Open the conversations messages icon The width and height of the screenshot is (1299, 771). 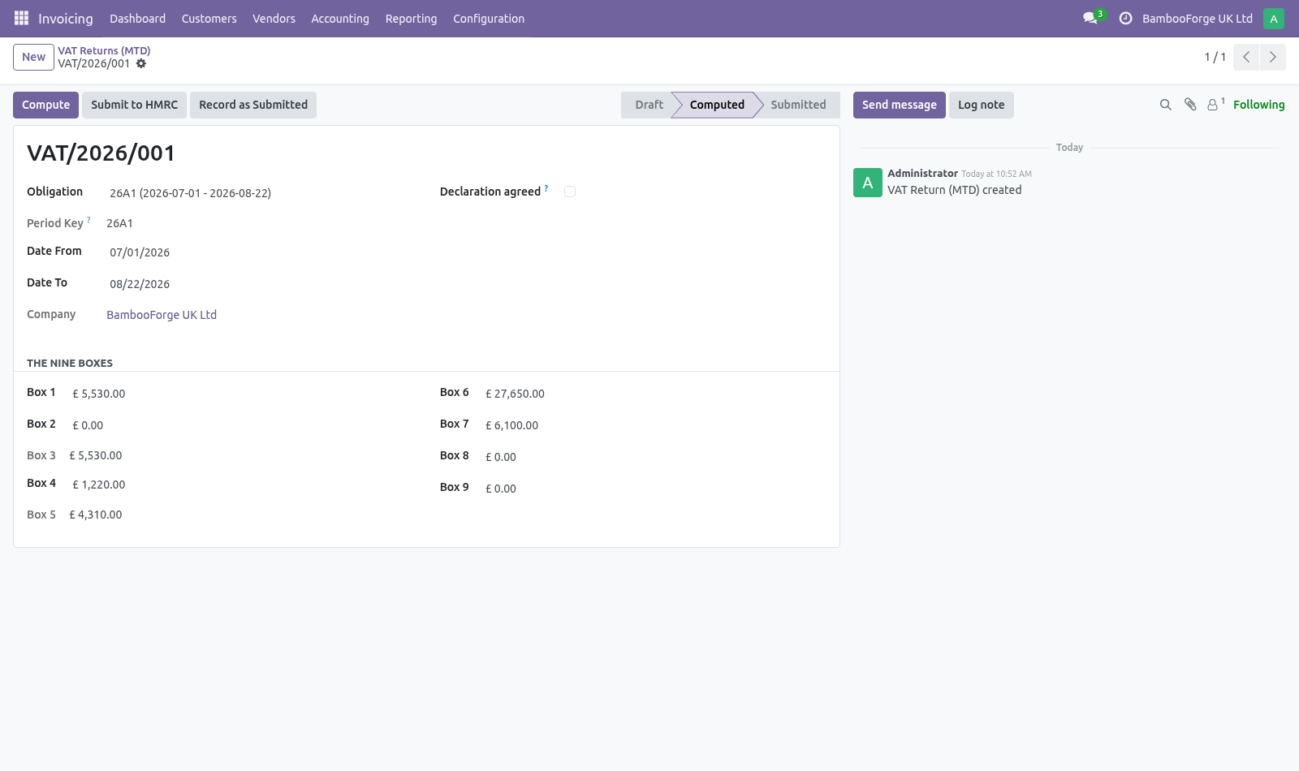[x=1090, y=18]
